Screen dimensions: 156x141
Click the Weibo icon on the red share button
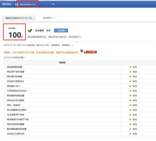[x=85, y=52]
